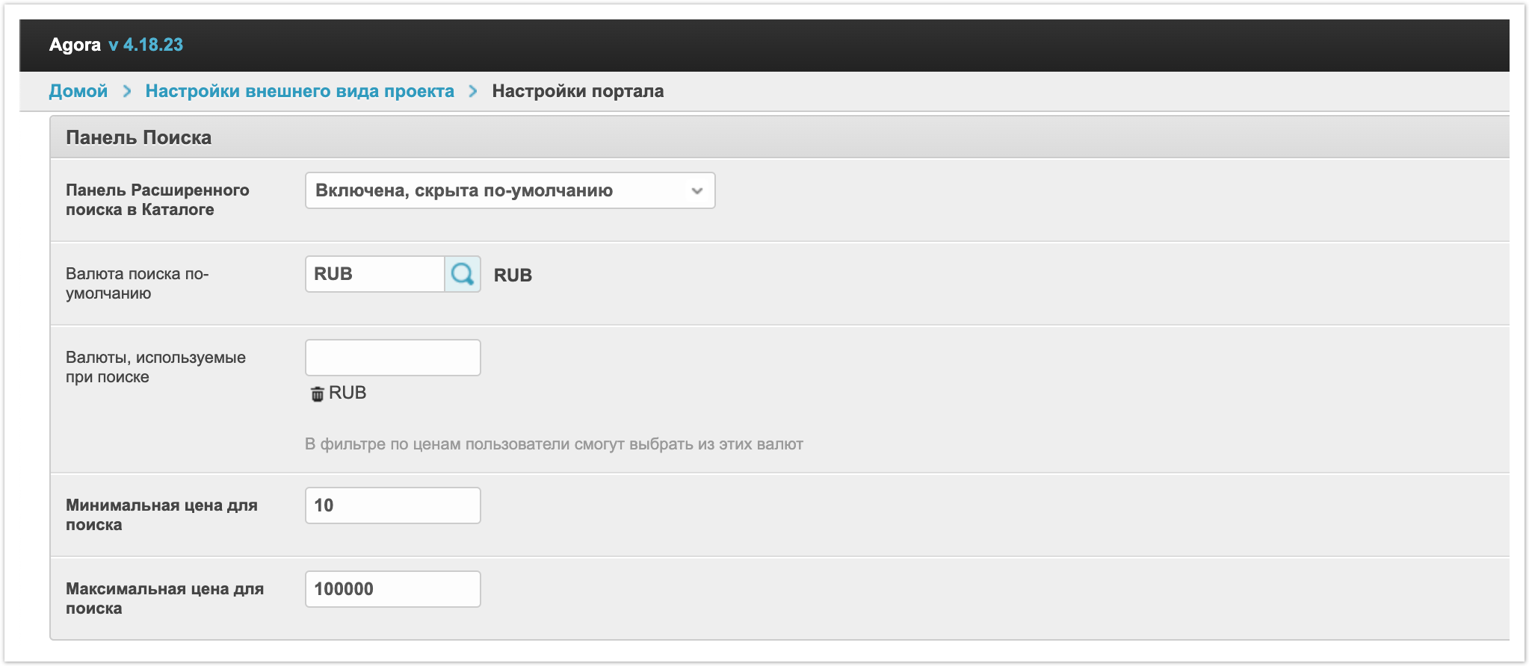Click the Agora logo text
Image resolution: width=1529 pixels, height=666 pixels.
pyautogui.click(x=75, y=45)
